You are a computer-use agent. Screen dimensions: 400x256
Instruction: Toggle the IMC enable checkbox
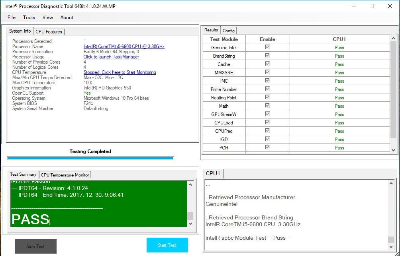267,81
